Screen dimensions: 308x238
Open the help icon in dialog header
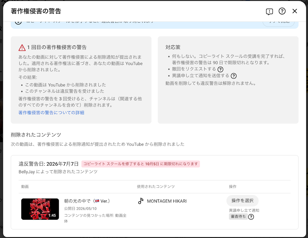click(x=282, y=11)
